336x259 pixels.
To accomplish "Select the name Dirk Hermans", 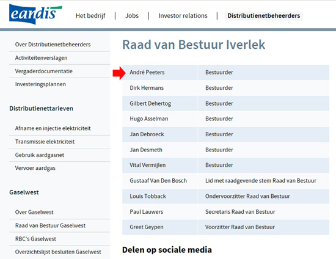I will 147,88.
